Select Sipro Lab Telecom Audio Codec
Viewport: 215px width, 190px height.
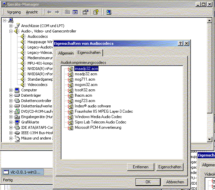(x=100, y=122)
